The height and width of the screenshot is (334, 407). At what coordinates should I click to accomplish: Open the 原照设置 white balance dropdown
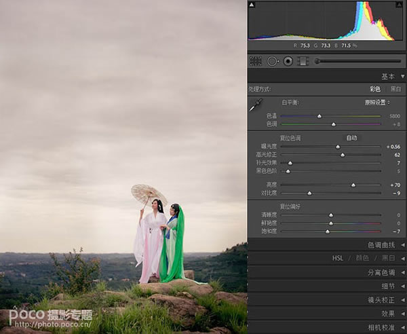(x=377, y=103)
